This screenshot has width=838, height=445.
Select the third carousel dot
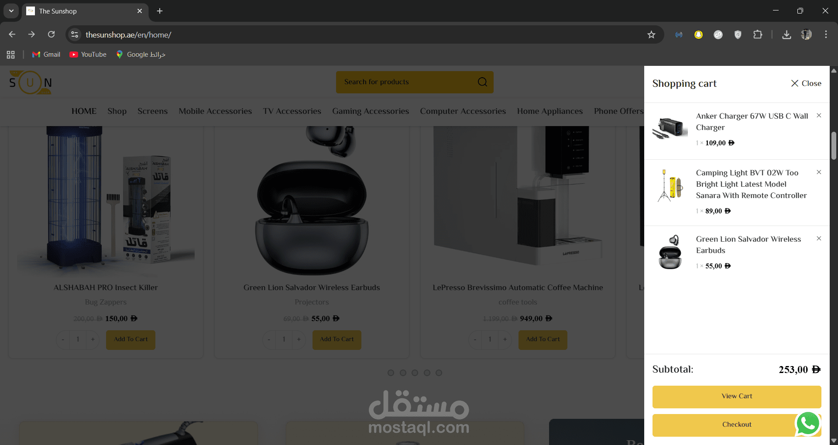(415, 373)
